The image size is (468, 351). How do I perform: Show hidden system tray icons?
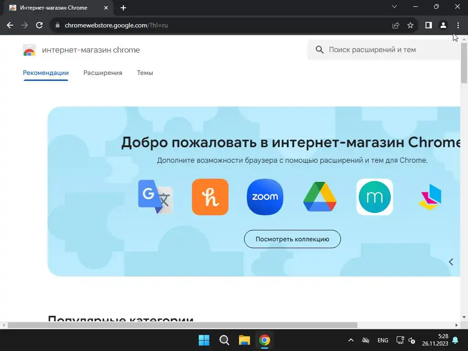[x=351, y=340]
